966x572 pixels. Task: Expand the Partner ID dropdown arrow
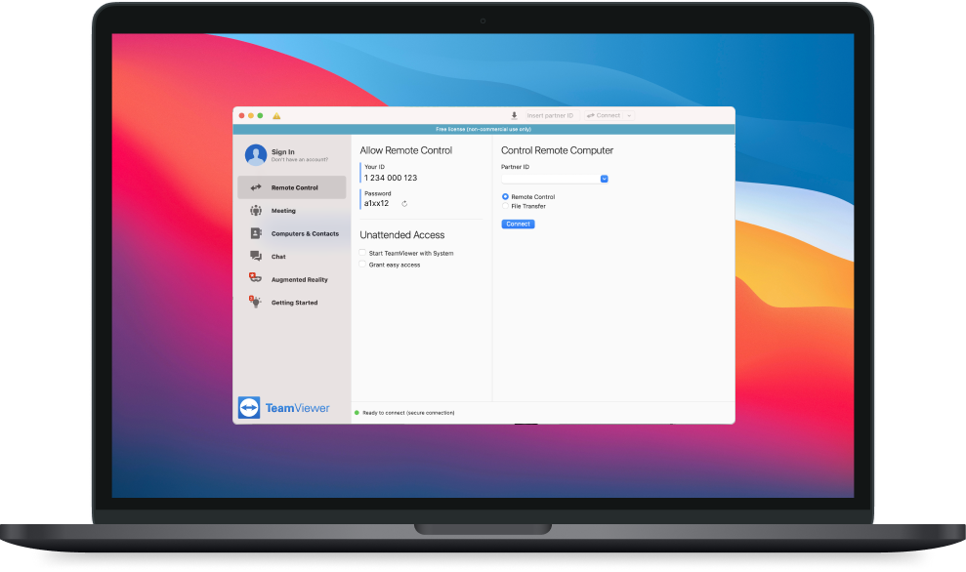coord(605,180)
